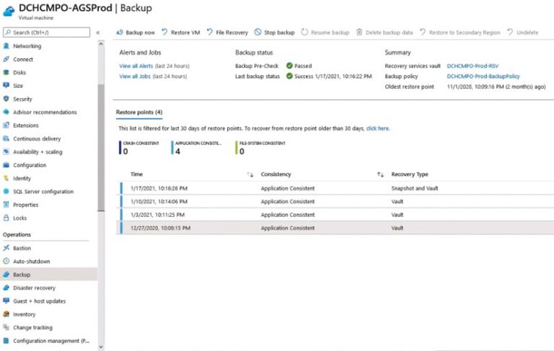Click the sidebar search input field
Image resolution: width=554 pixels, height=351 pixels.
(x=49, y=32)
